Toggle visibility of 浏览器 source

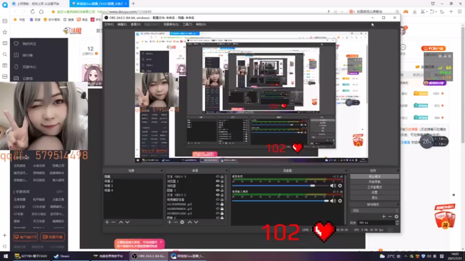click(217, 186)
